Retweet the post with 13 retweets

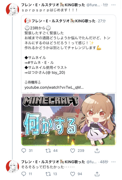coord(48,174)
